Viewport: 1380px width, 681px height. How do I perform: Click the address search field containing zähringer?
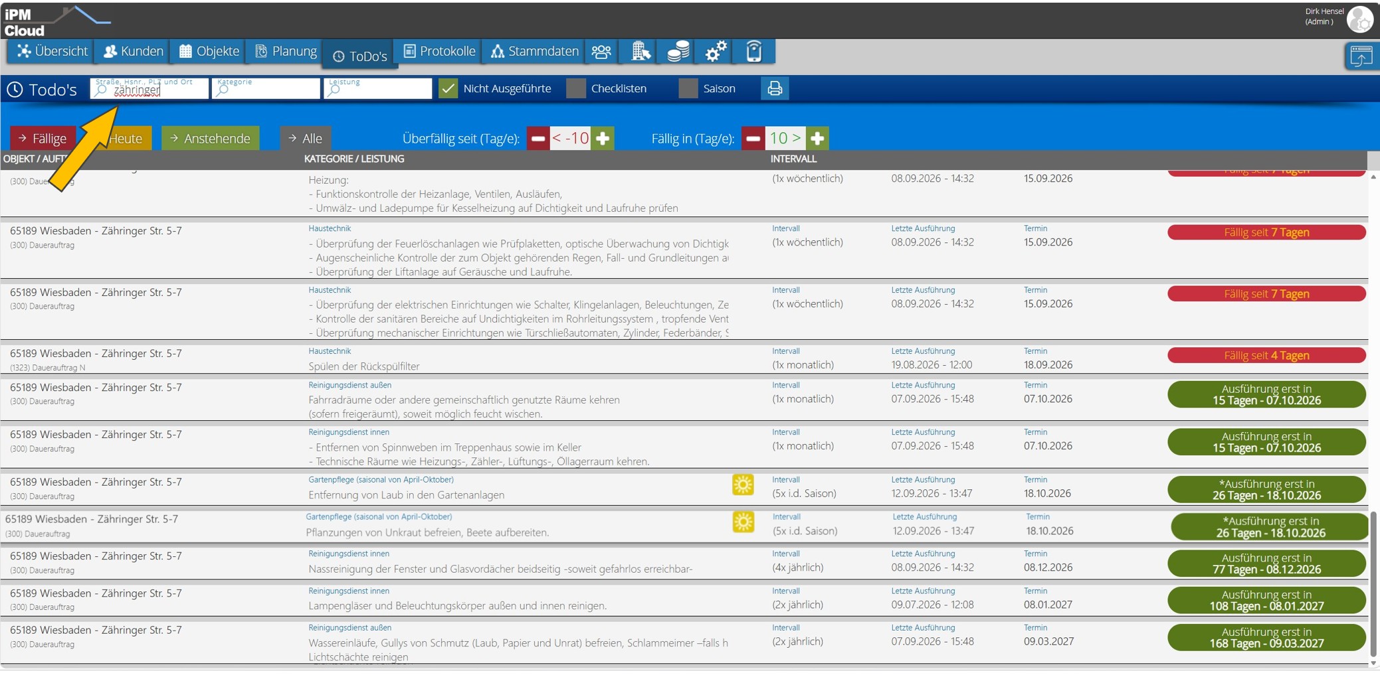tap(149, 88)
